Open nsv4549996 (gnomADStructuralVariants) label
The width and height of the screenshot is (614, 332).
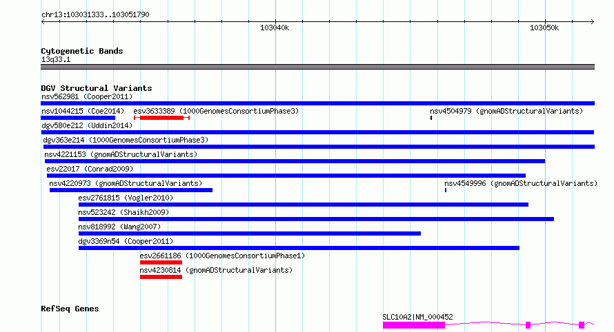521,183
